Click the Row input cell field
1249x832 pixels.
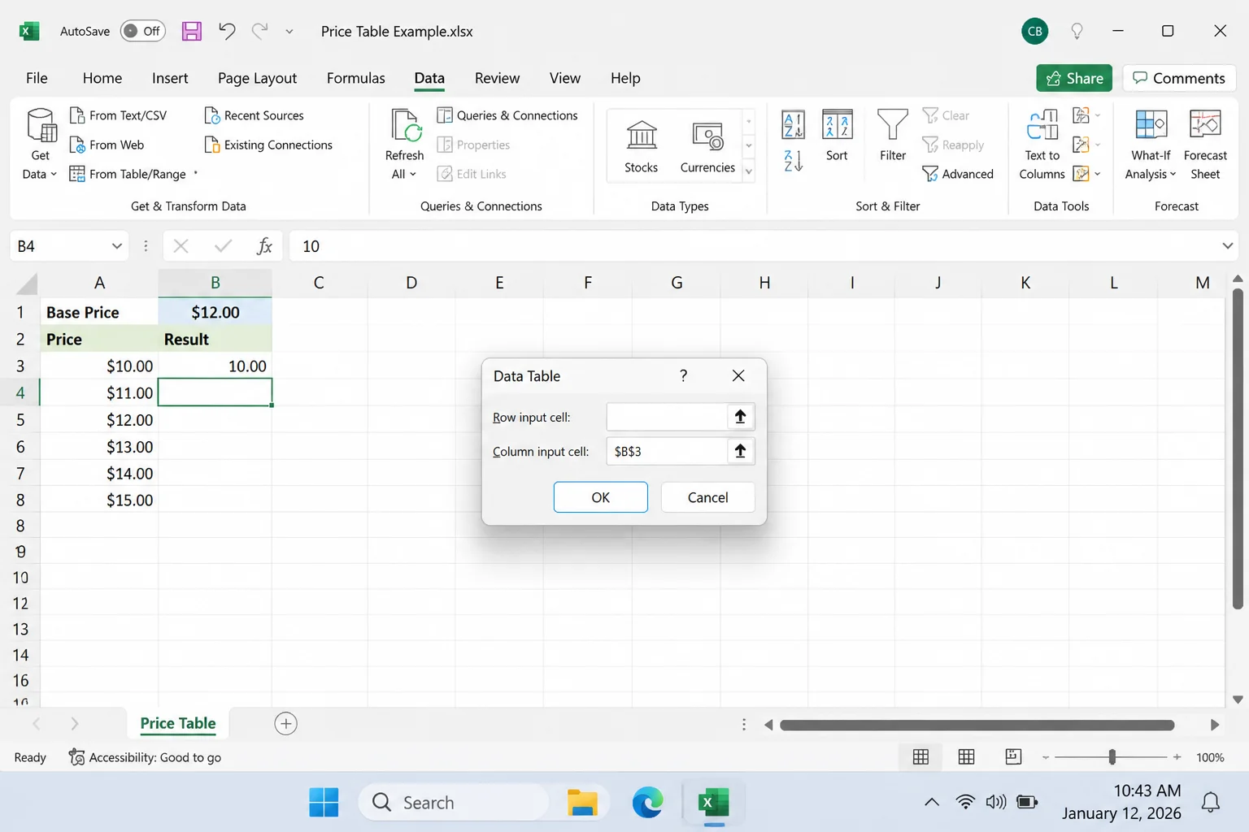[667, 417]
